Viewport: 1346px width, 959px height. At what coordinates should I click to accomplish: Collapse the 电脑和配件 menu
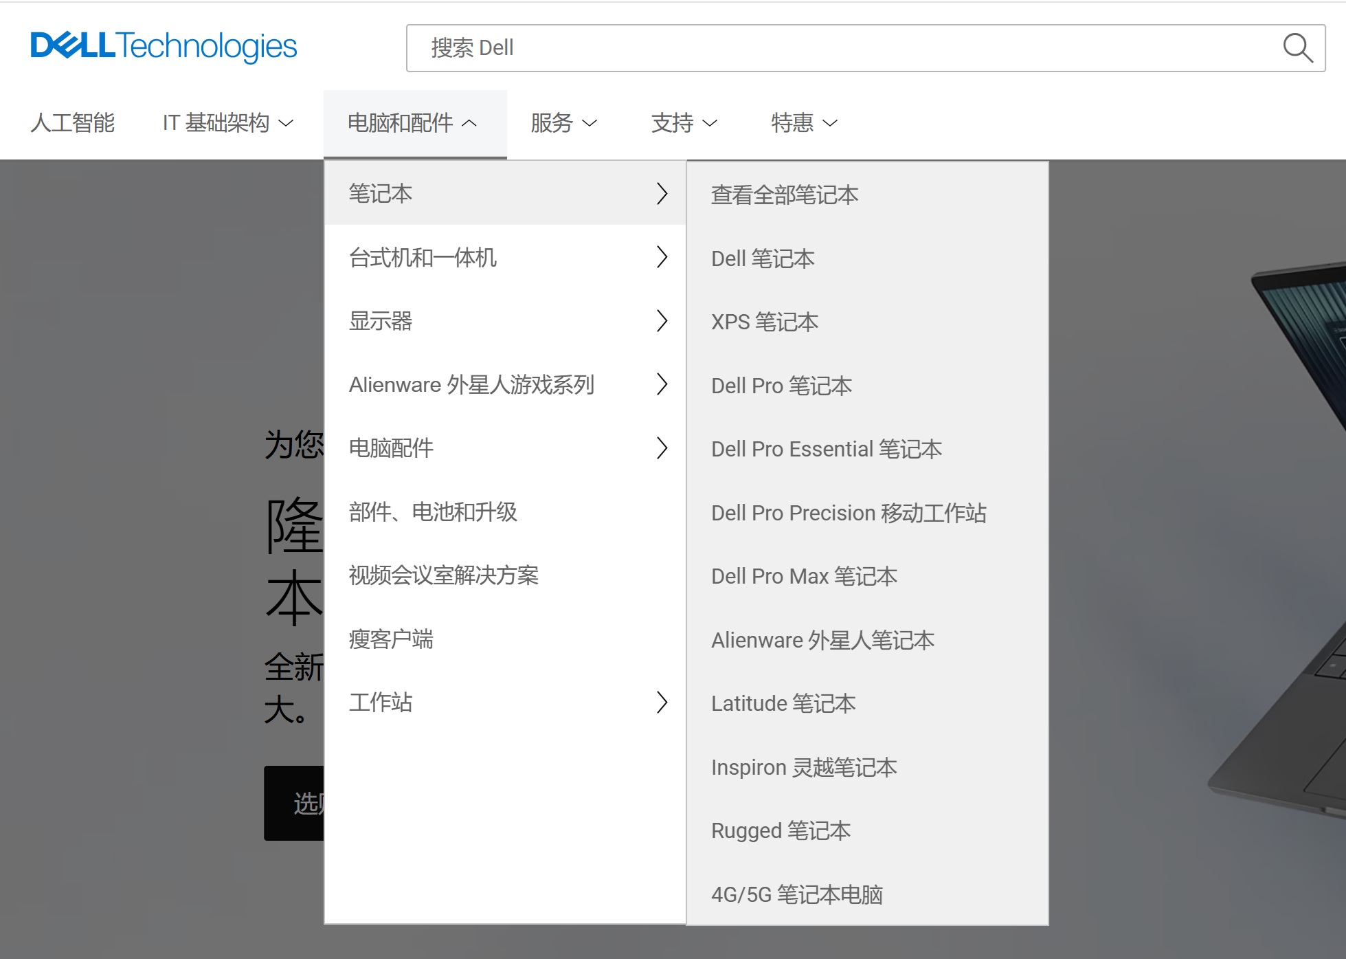pos(415,124)
